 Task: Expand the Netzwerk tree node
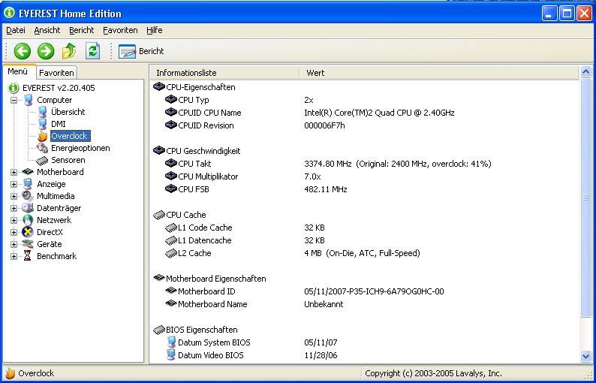(14, 220)
